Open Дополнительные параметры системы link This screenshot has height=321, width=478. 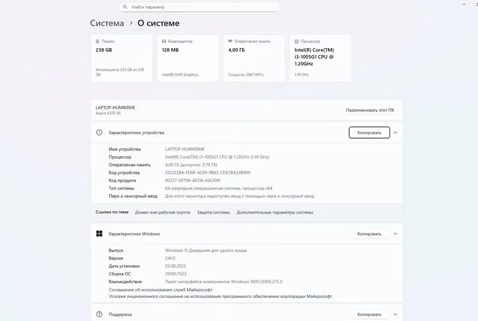coord(275,212)
